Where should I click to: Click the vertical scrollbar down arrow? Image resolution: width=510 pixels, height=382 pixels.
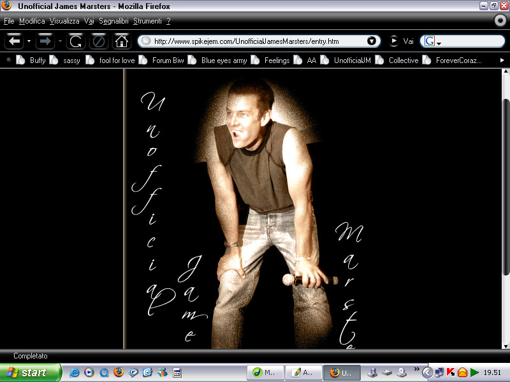click(506, 346)
